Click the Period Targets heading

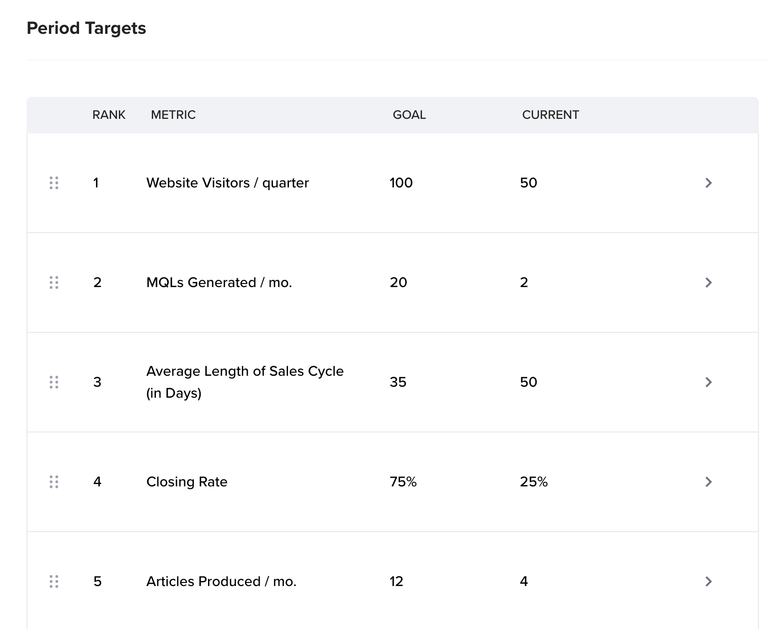pyautogui.click(x=86, y=28)
